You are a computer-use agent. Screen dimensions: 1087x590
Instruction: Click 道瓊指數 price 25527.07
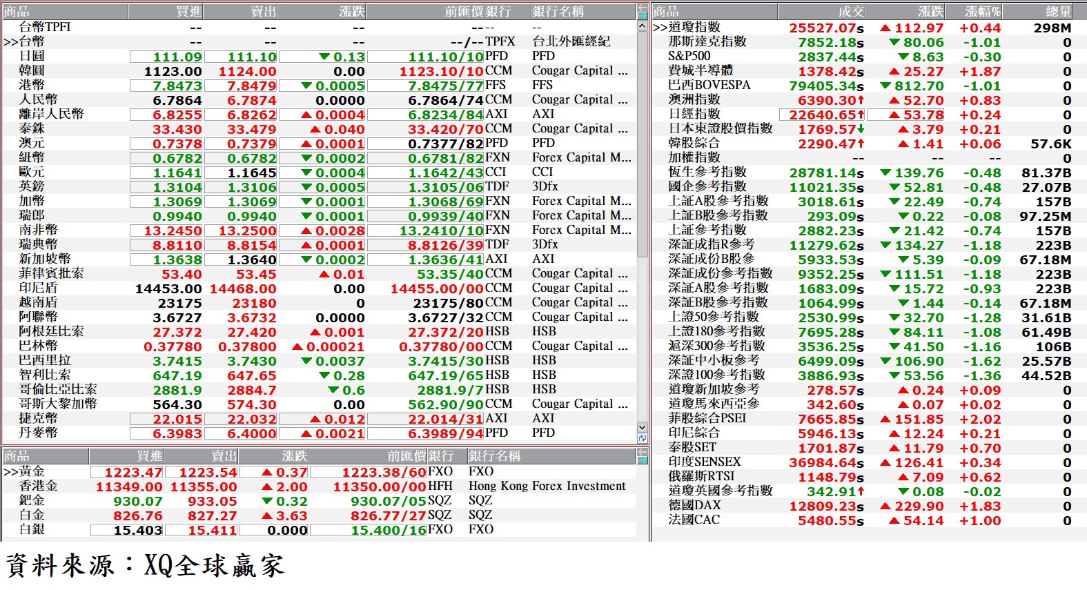click(x=826, y=28)
